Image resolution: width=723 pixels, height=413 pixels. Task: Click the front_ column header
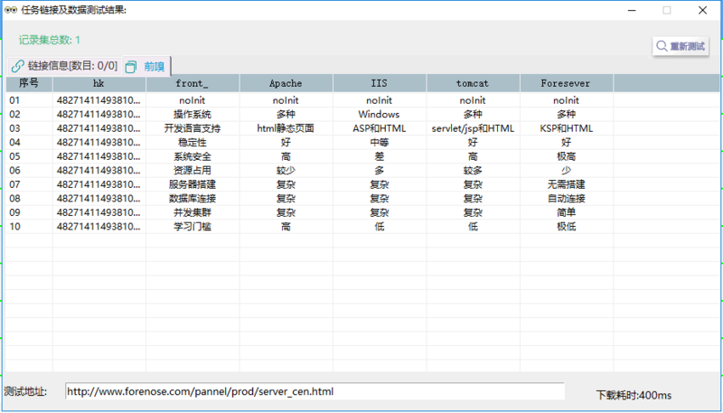click(192, 83)
